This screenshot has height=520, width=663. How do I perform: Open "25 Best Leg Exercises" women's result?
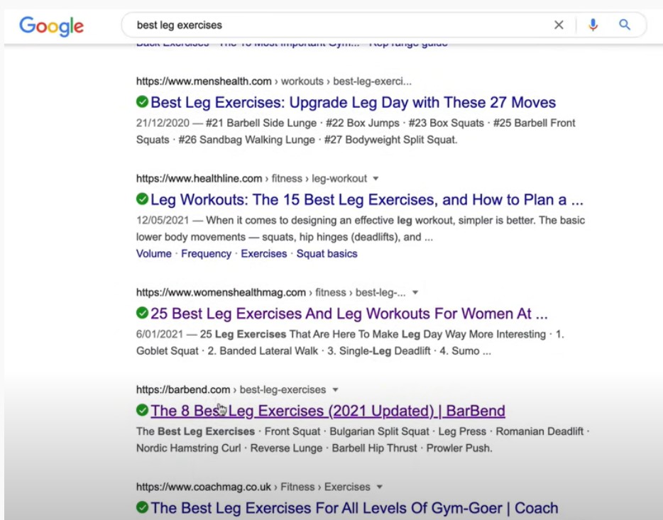[x=349, y=314]
